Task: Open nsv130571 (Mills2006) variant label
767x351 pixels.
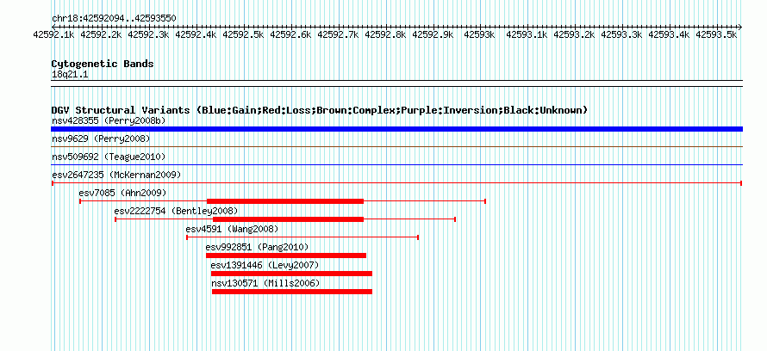Action: point(265,283)
